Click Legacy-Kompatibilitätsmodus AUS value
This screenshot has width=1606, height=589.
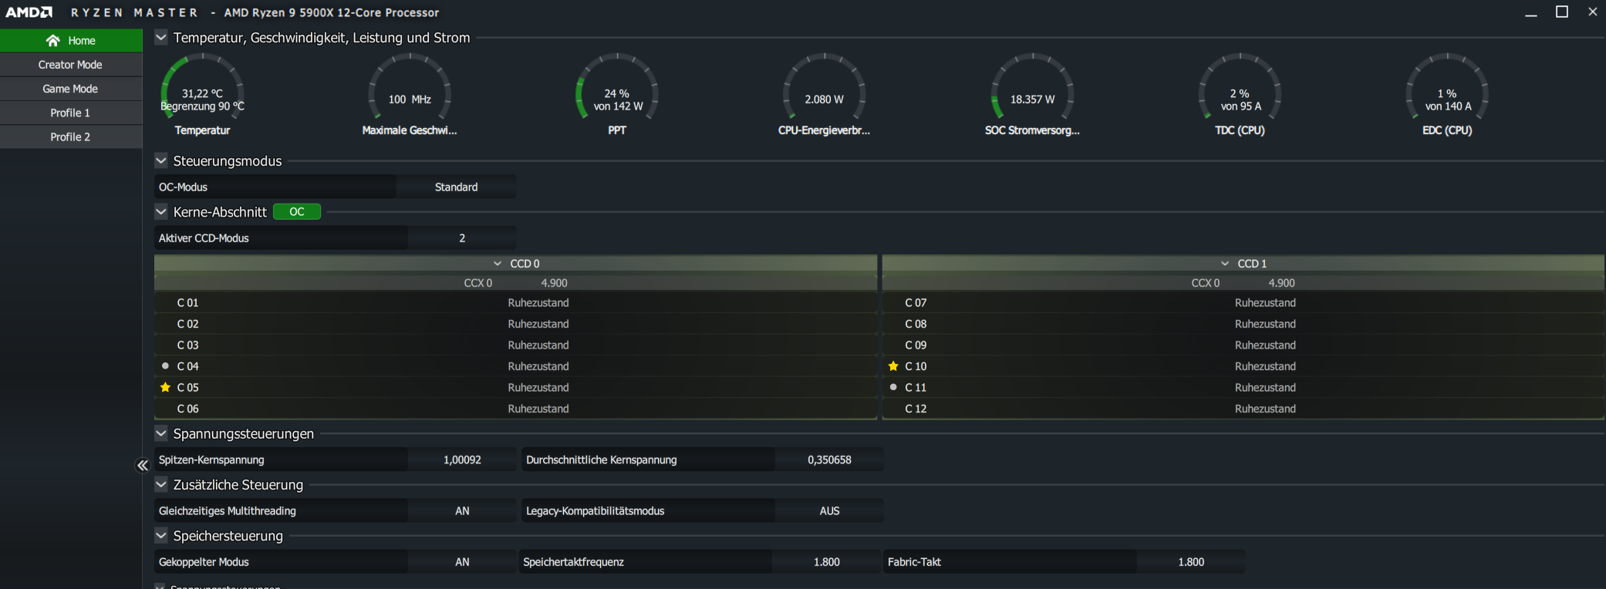[829, 511]
